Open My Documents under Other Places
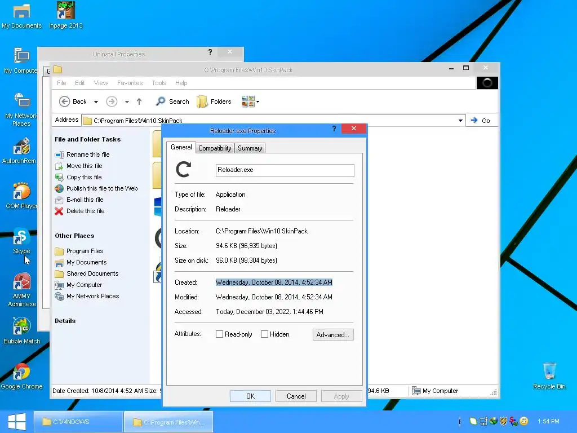The width and height of the screenshot is (577, 433). [x=86, y=263]
